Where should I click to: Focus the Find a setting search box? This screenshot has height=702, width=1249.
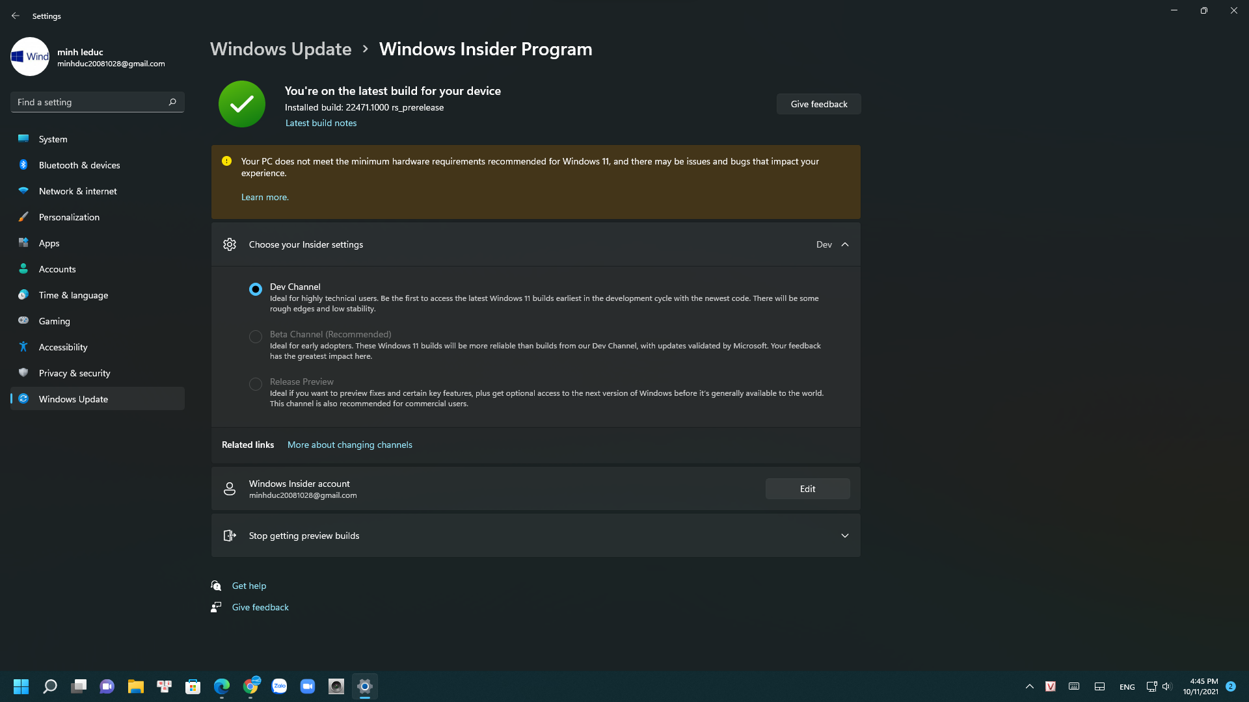coord(98,102)
